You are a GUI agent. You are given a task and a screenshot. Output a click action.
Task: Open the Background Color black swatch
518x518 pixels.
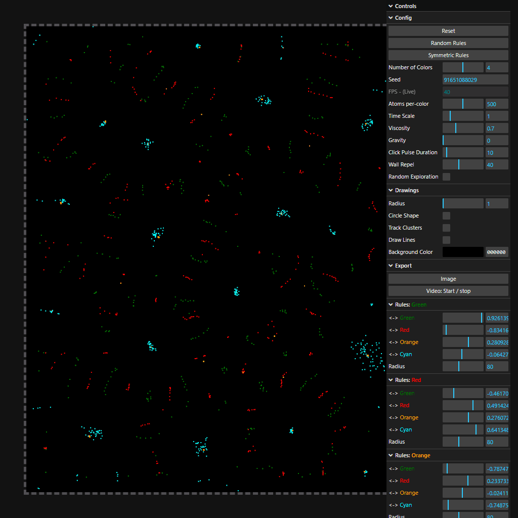pyautogui.click(x=463, y=252)
